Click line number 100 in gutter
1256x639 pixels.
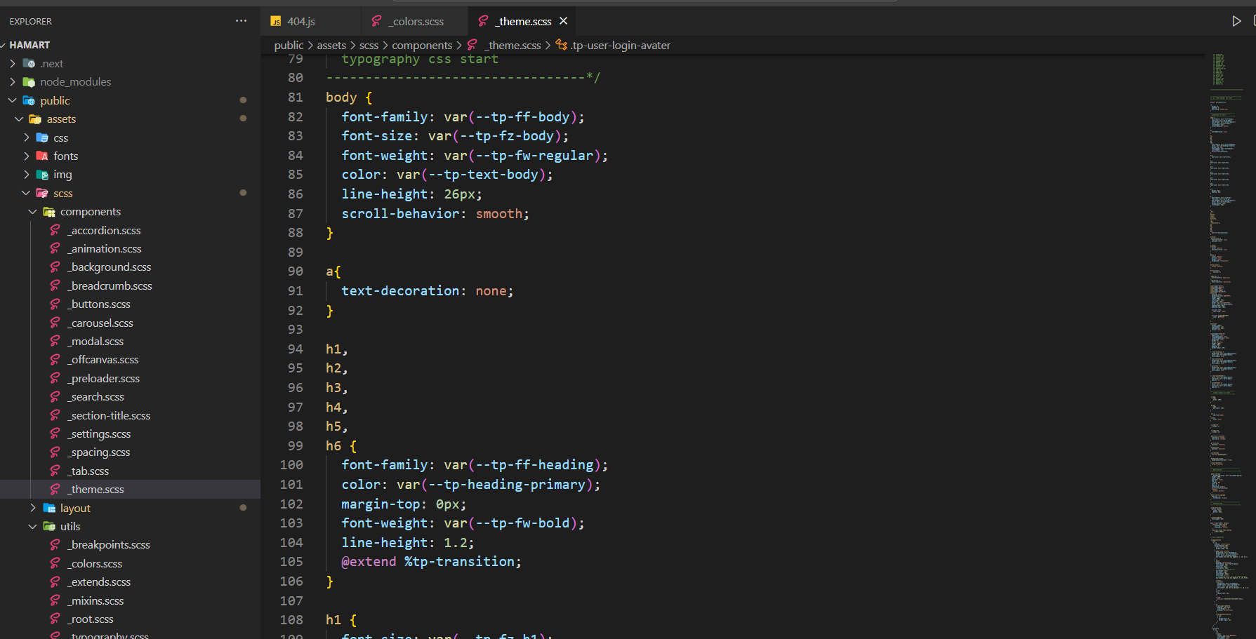point(291,465)
